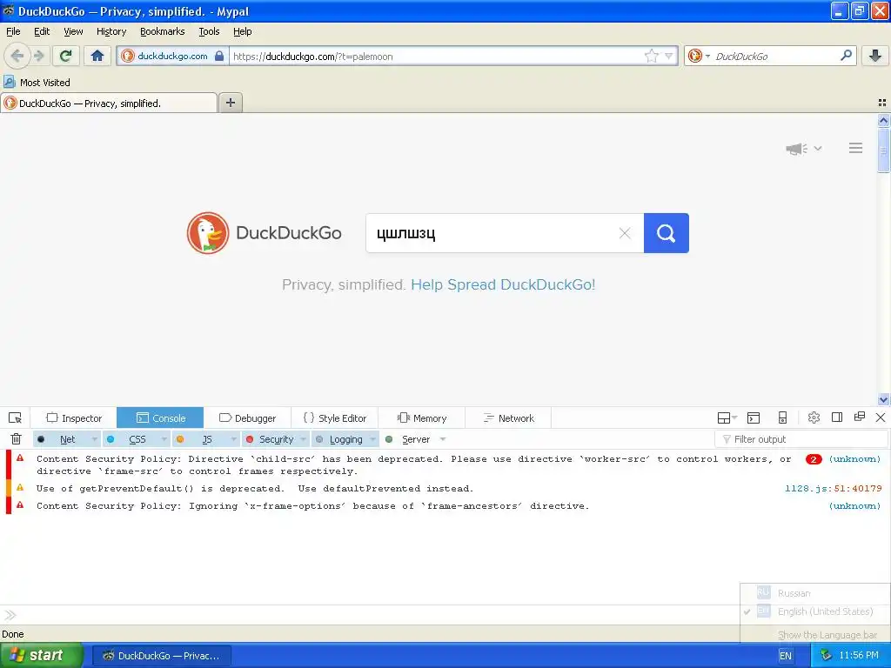
Task: Open the History menu
Action: coord(111,31)
